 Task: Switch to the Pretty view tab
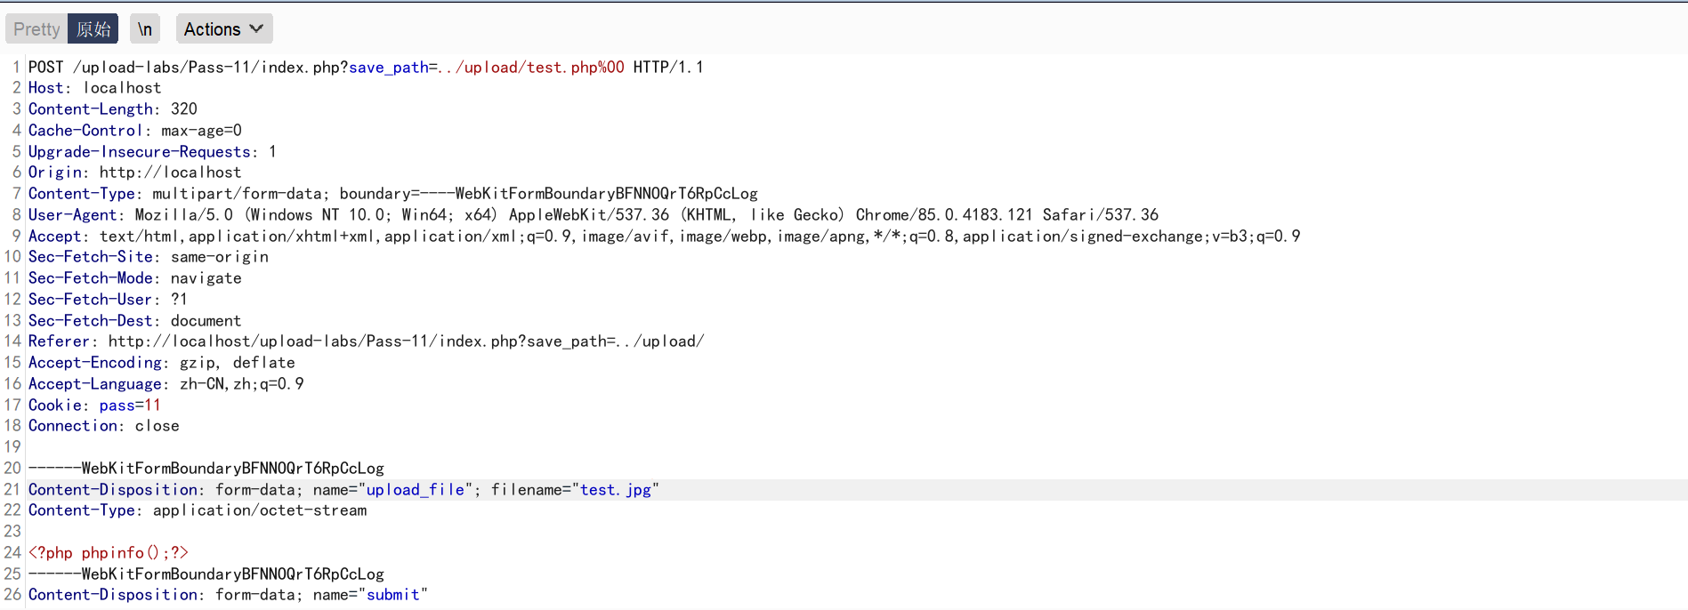pos(36,29)
